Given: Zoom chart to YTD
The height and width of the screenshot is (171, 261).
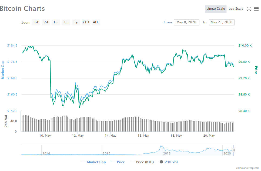Looking at the screenshot, I should tap(86, 22).
